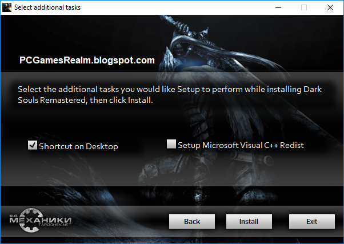Click the PCGamesRealm.blogspot.com text

coord(87,61)
